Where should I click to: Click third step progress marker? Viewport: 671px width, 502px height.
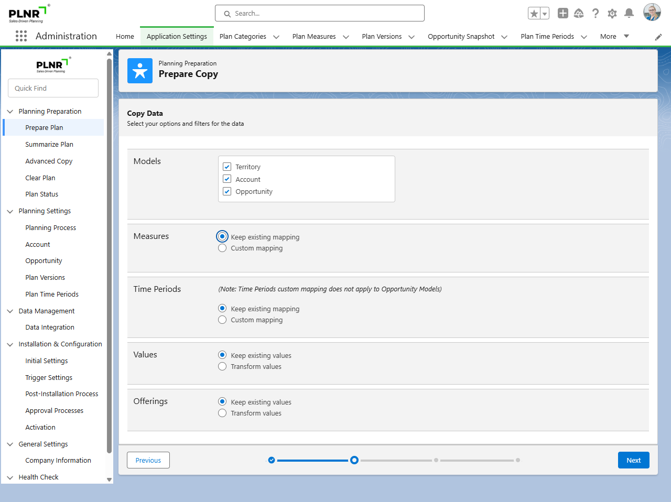click(436, 460)
